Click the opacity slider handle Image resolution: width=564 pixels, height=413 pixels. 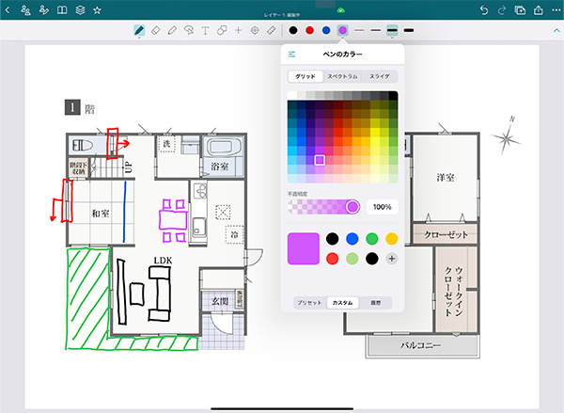[352, 207]
